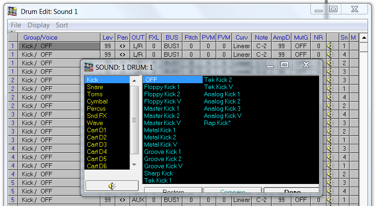Click the speaker icon in second drum row
This screenshot has height=206, width=377.
click(330, 54)
